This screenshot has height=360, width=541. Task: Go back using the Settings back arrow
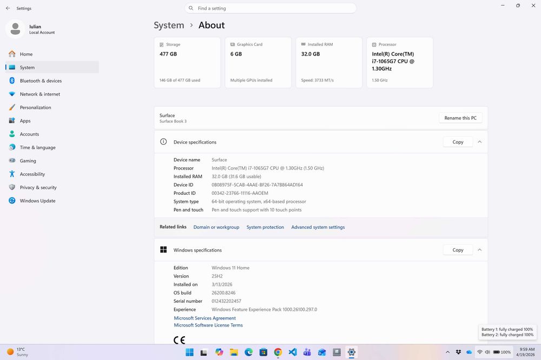[x=8, y=8]
